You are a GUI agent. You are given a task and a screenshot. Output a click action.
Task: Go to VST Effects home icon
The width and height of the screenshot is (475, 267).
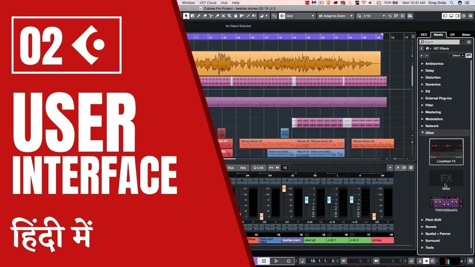pos(427,48)
